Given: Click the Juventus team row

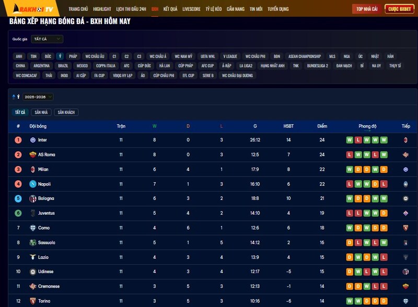Looking at the screenshot, I should point(209,213).
